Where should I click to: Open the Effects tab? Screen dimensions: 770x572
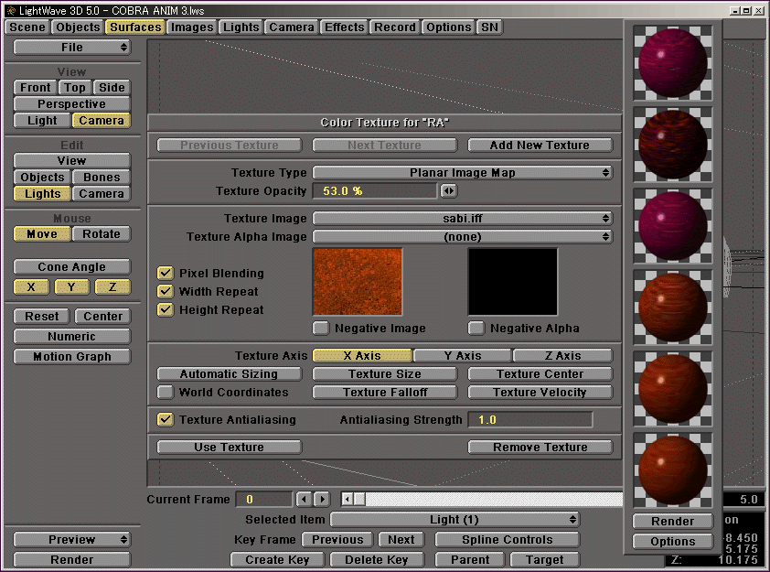(345, 27)
